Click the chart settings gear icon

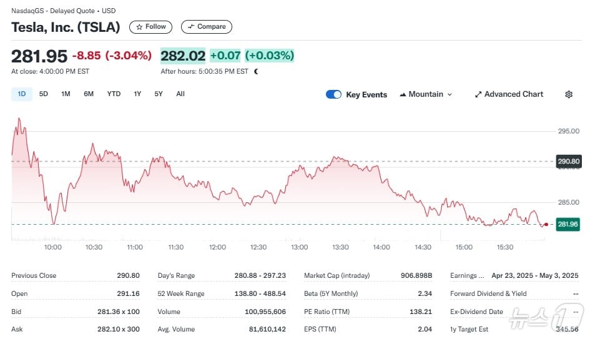[x=568, y=94]
